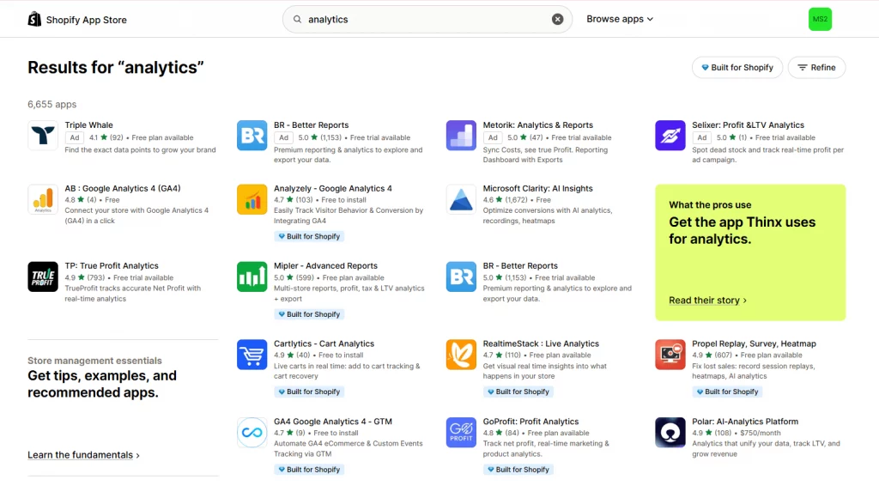Click Built for Shopify badge under Mipler

coord(309,314)
